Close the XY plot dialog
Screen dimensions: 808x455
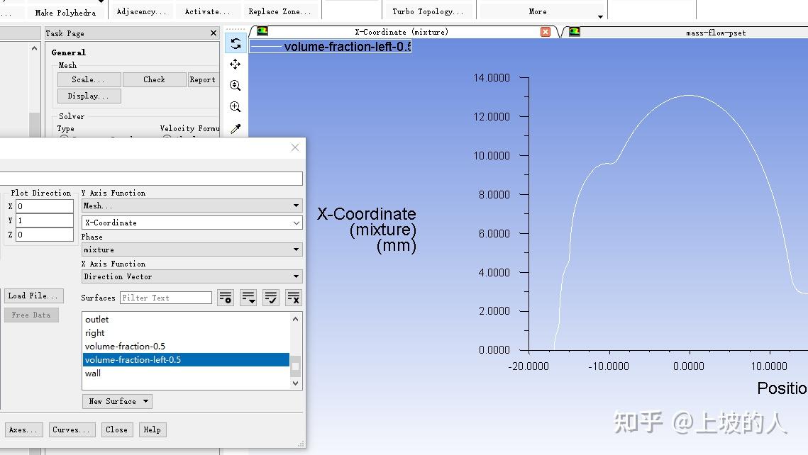click(295, 147)
